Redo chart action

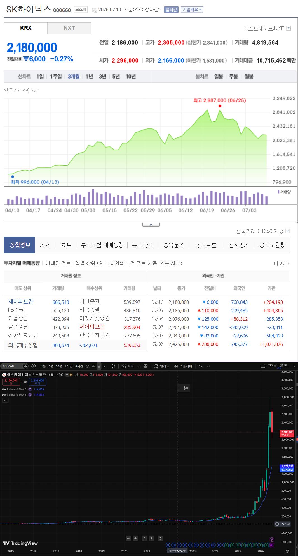pos(209,366)
